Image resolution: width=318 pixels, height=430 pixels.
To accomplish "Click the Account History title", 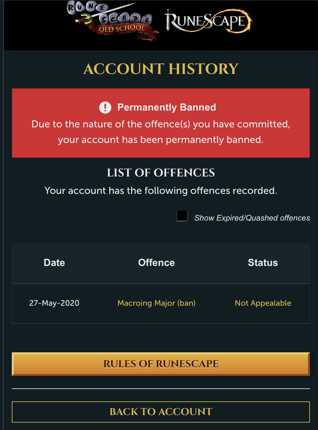I will [161, 69].
